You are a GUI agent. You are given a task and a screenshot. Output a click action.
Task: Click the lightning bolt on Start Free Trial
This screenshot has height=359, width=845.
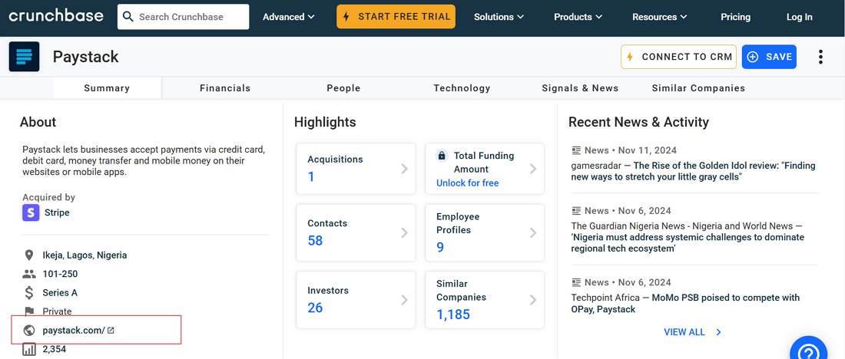point(347,17)
